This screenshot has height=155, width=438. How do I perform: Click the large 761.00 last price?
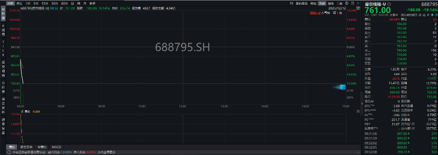[378, 10]
